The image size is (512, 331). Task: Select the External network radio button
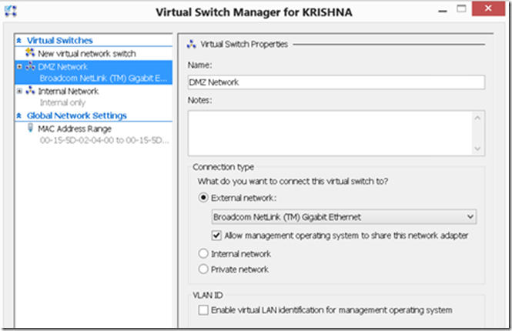(203, 198)
